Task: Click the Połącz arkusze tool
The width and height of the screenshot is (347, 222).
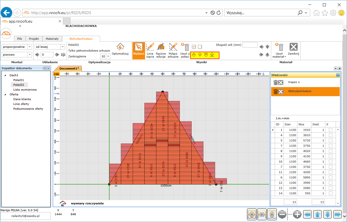Action: click(x=173, y=47)
